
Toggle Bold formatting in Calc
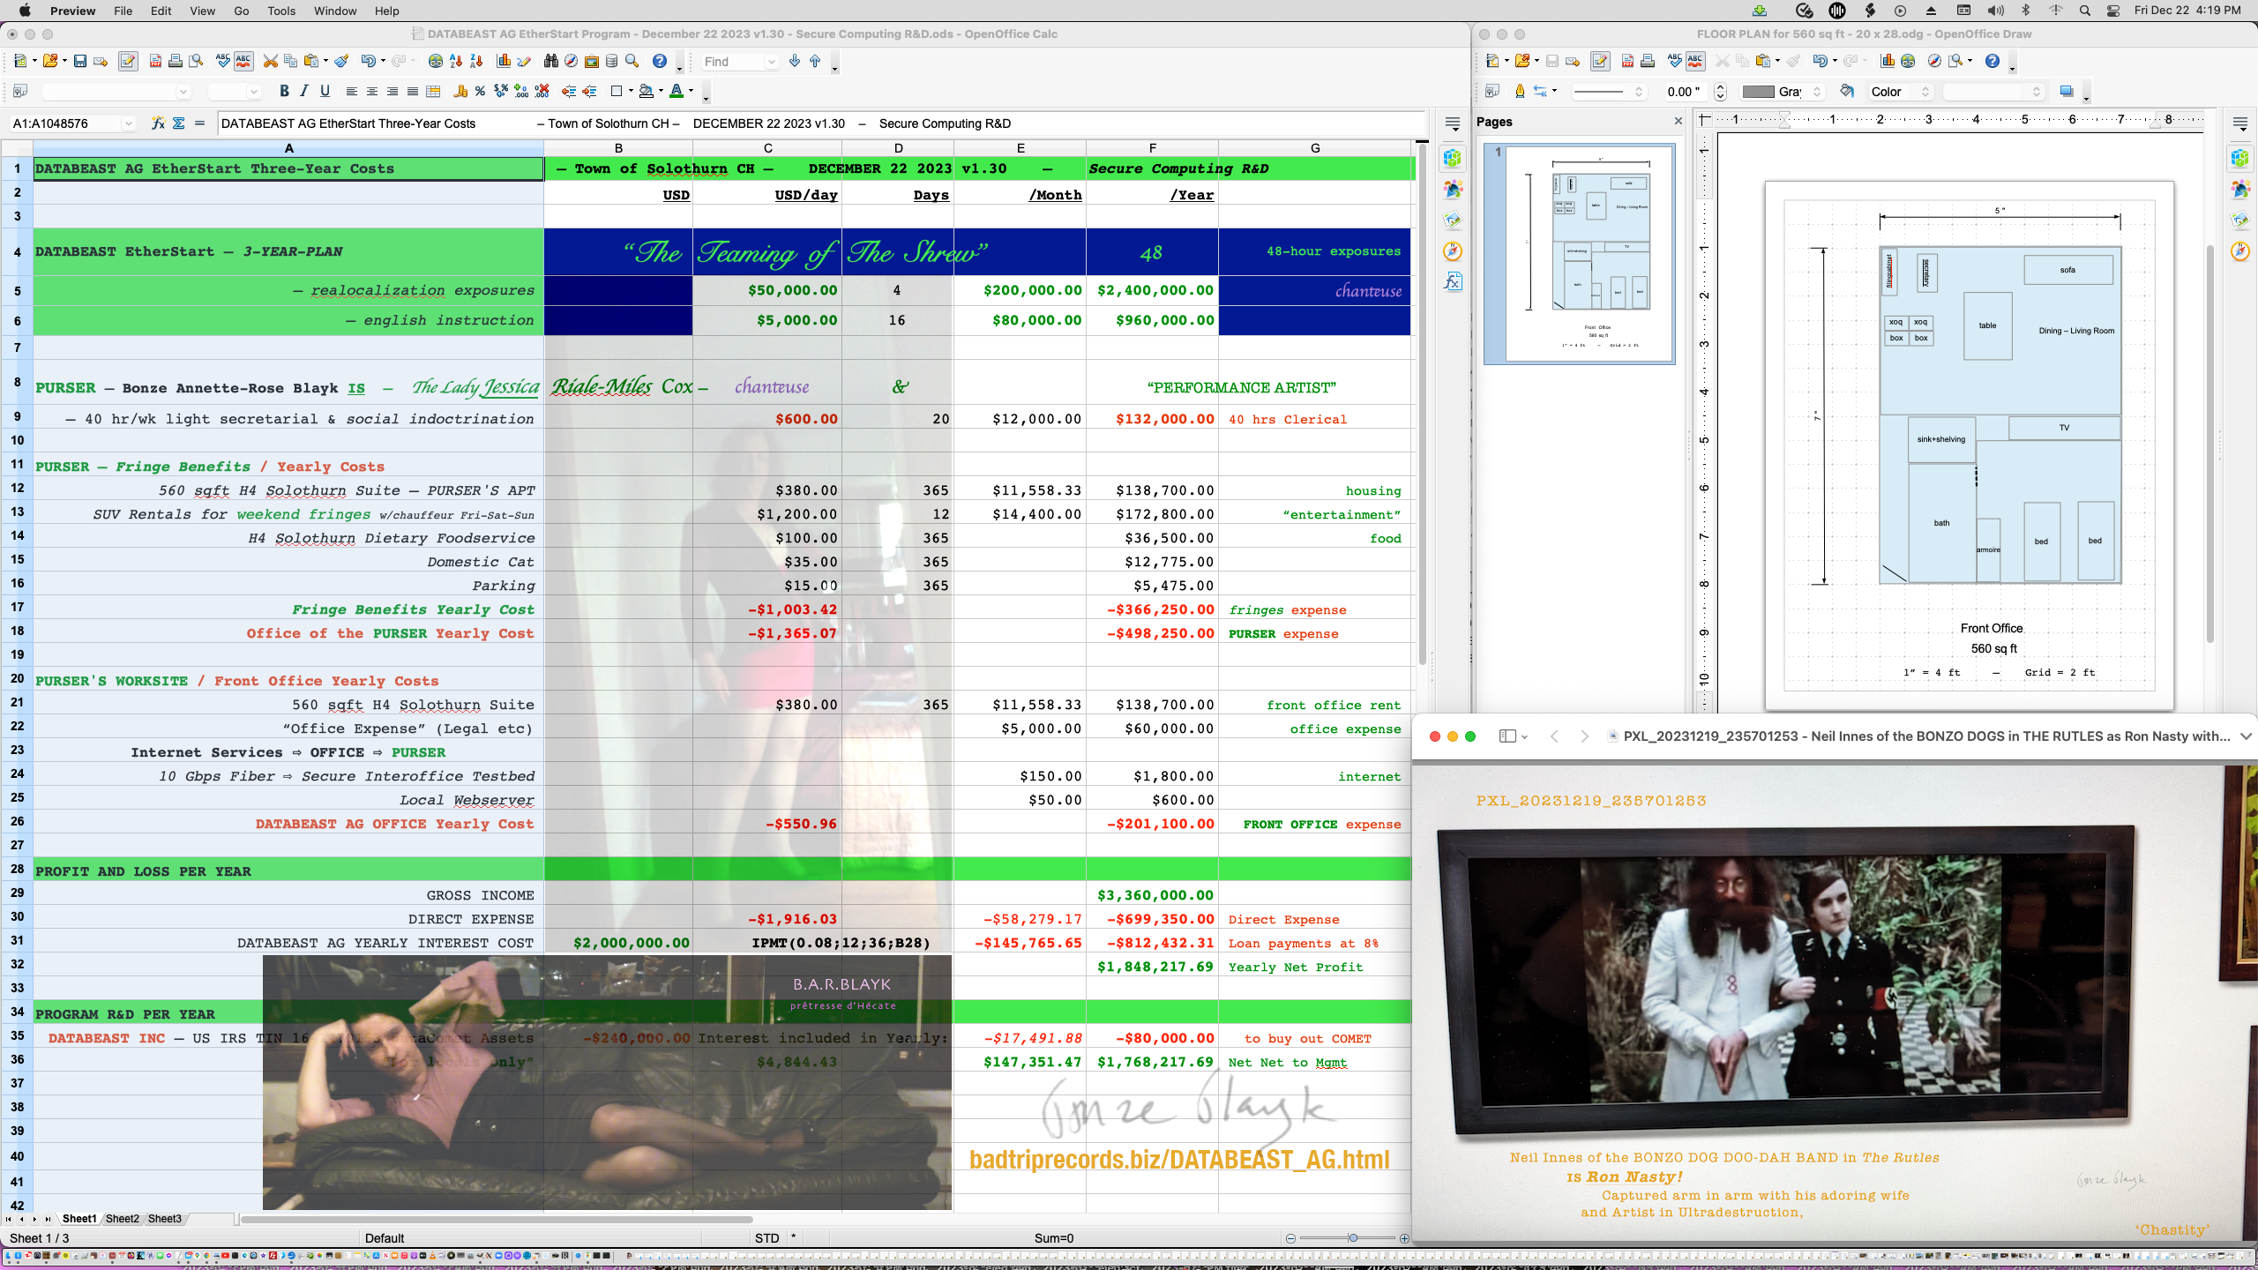(x=284, y=91)
